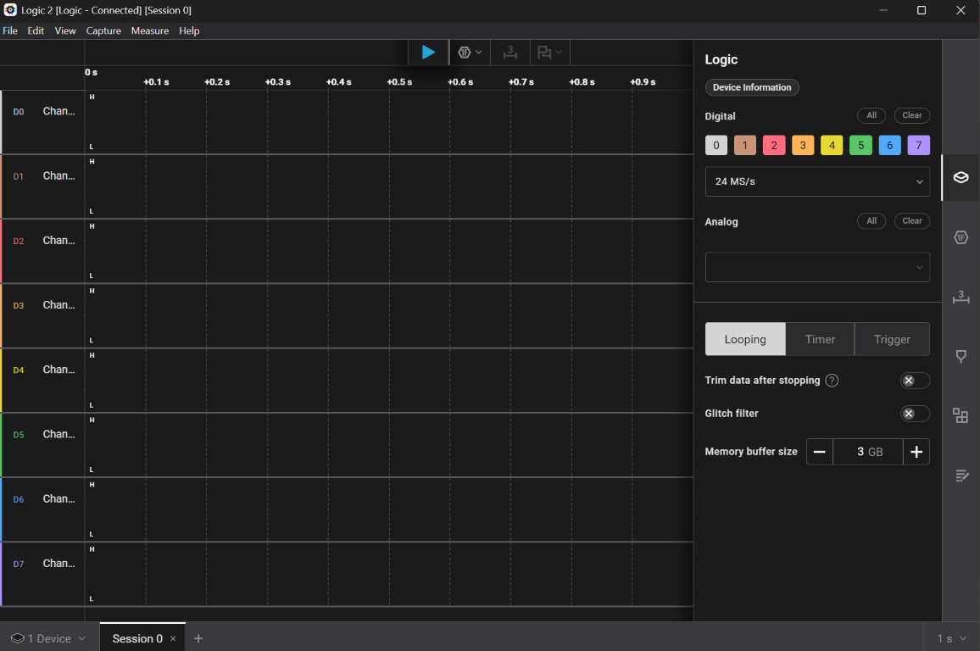Select the device settings icon in the sidebar
Viewport: 980px width, 651px height.
tap(961, 178)
